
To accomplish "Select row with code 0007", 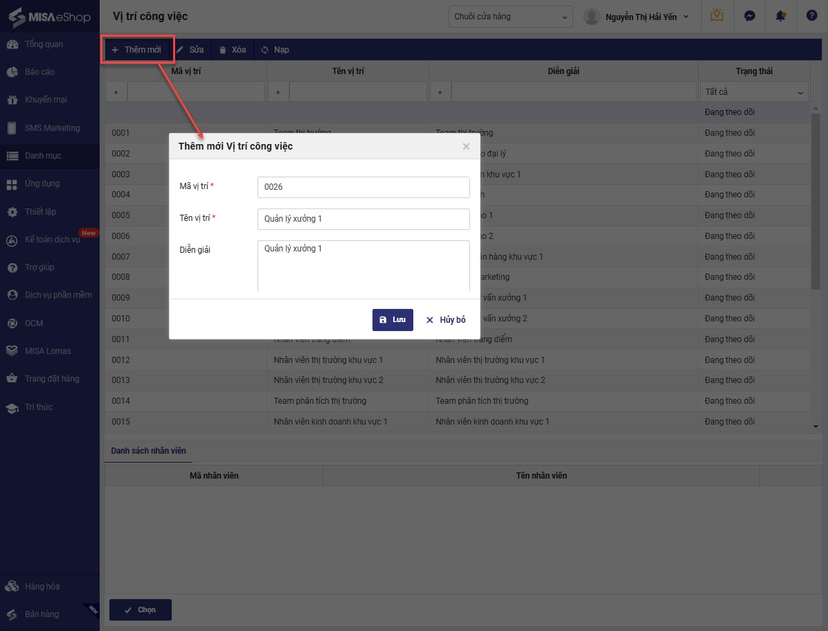I will pos(458,257).
